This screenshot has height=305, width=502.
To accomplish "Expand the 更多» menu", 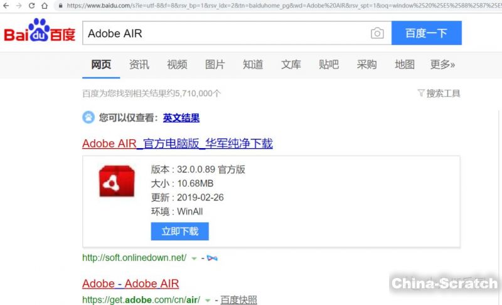I will pos(442,65).
